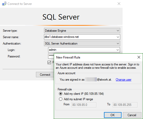Close the Connect to Server window
The width and height of the screenshot is (143, 119).
[x=119, y=4]
